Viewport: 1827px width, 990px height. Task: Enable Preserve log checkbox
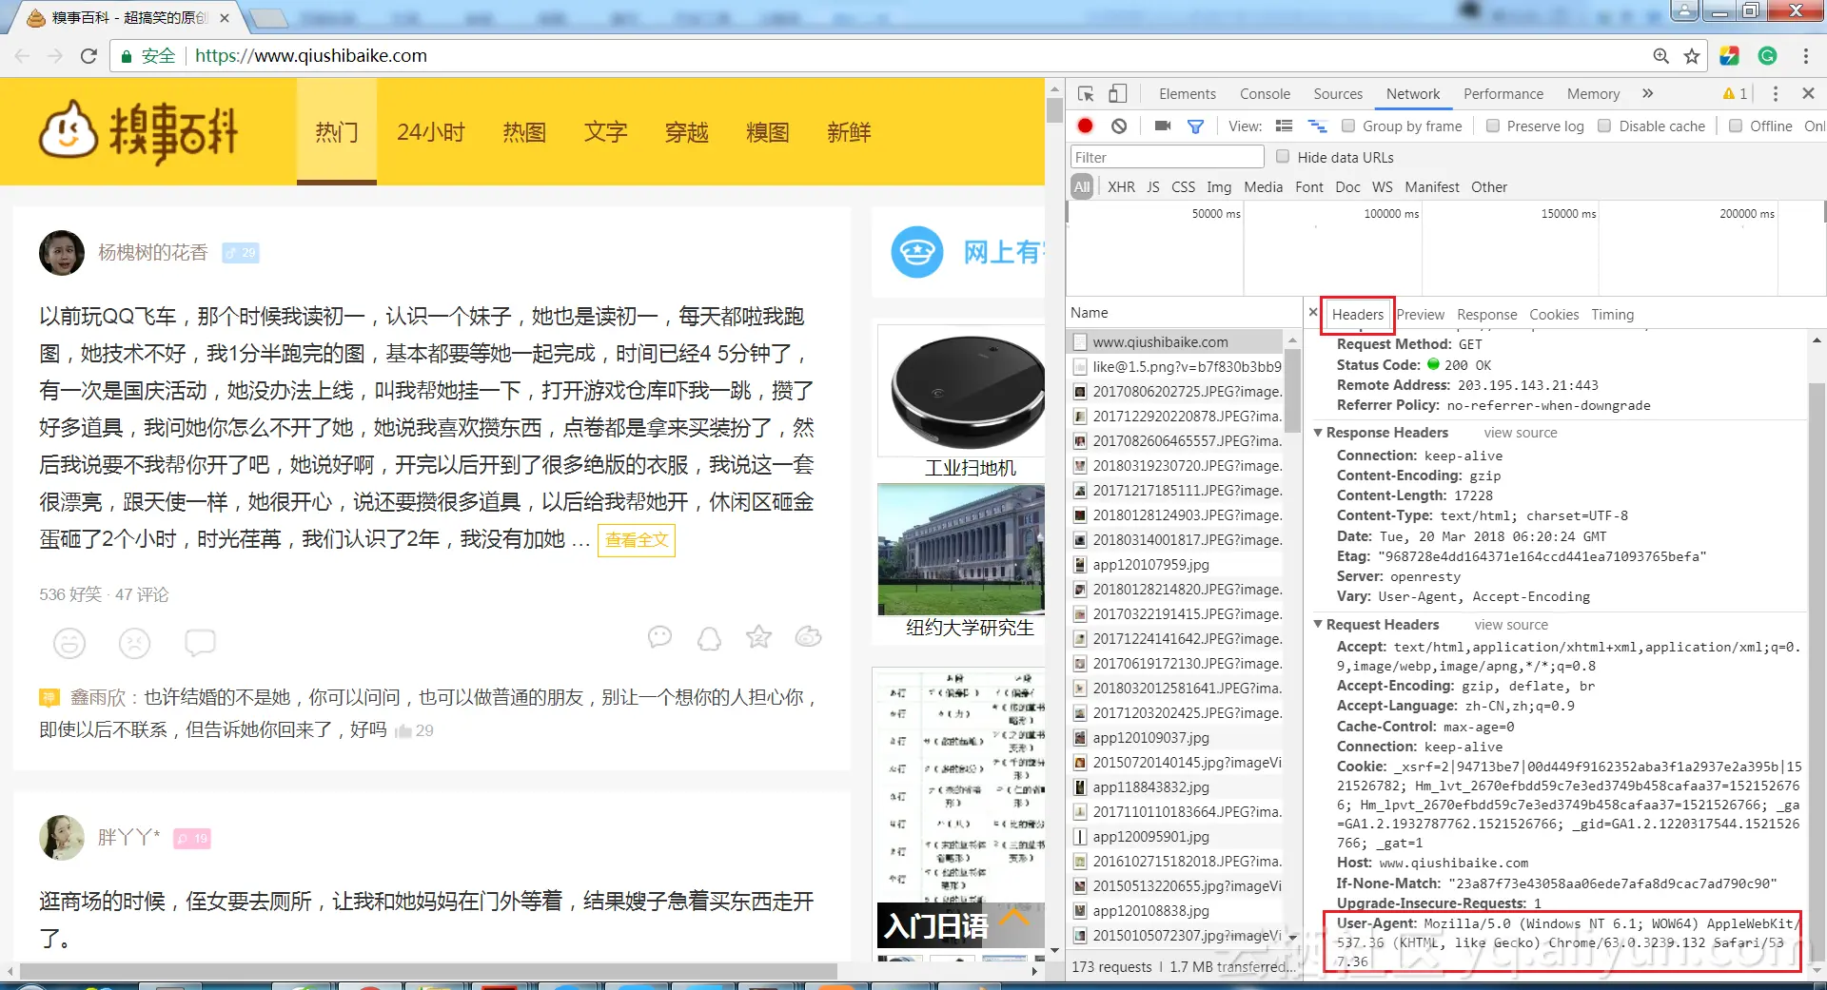[x=1493, y=126]
